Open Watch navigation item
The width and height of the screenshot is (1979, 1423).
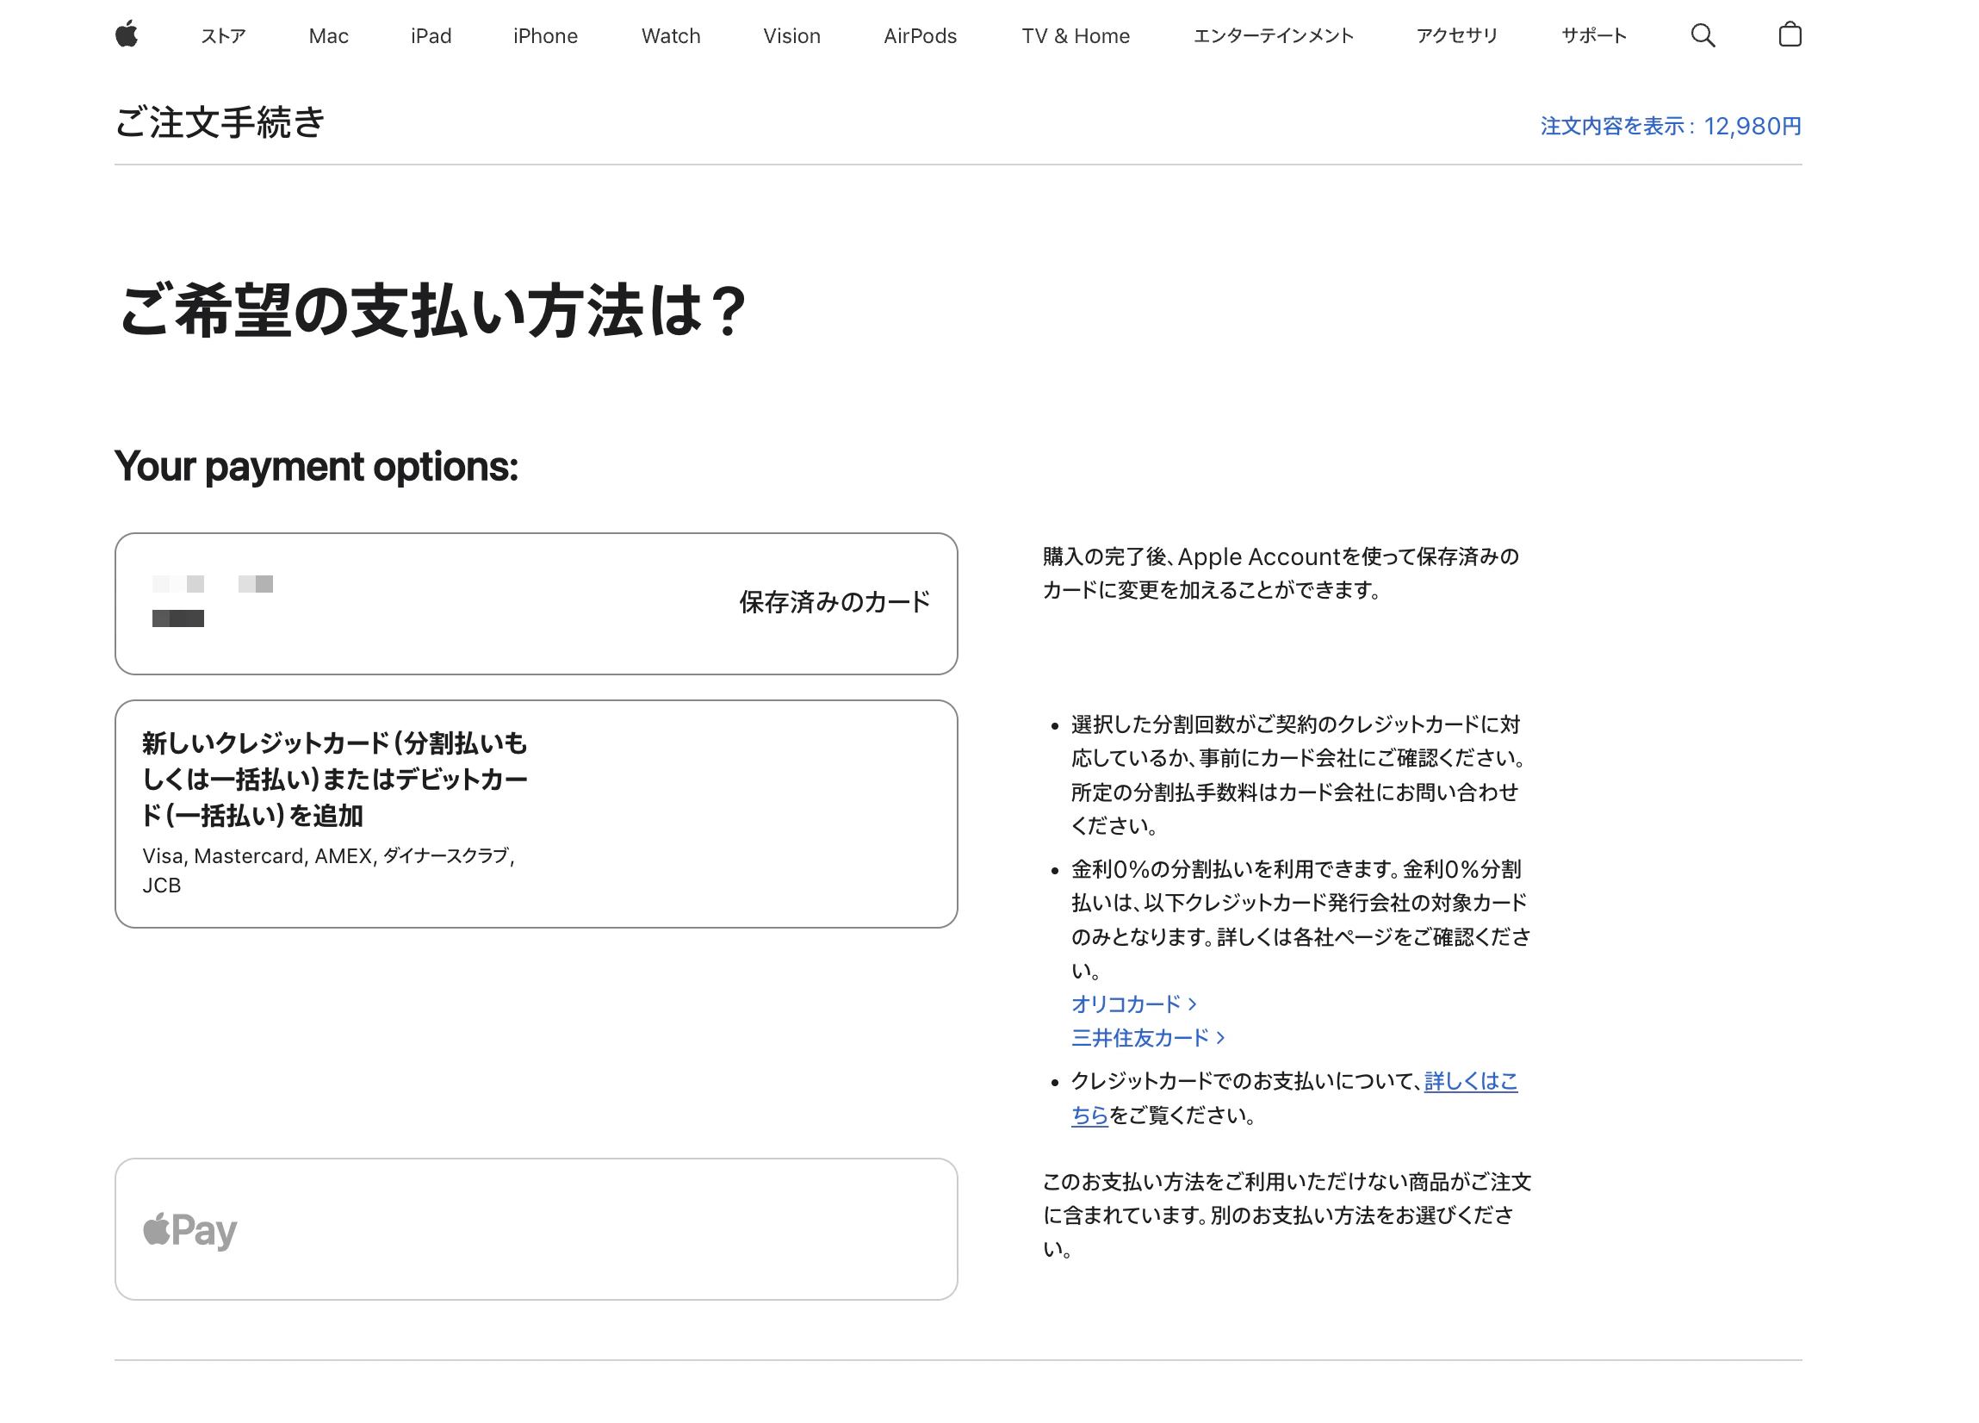coord(671,36)
